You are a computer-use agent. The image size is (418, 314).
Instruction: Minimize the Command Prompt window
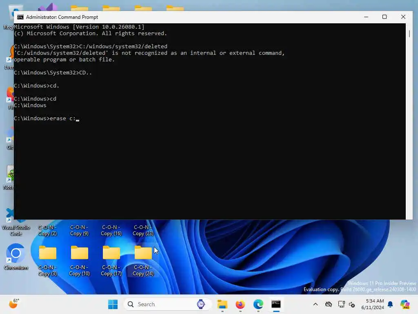point(366,17)
